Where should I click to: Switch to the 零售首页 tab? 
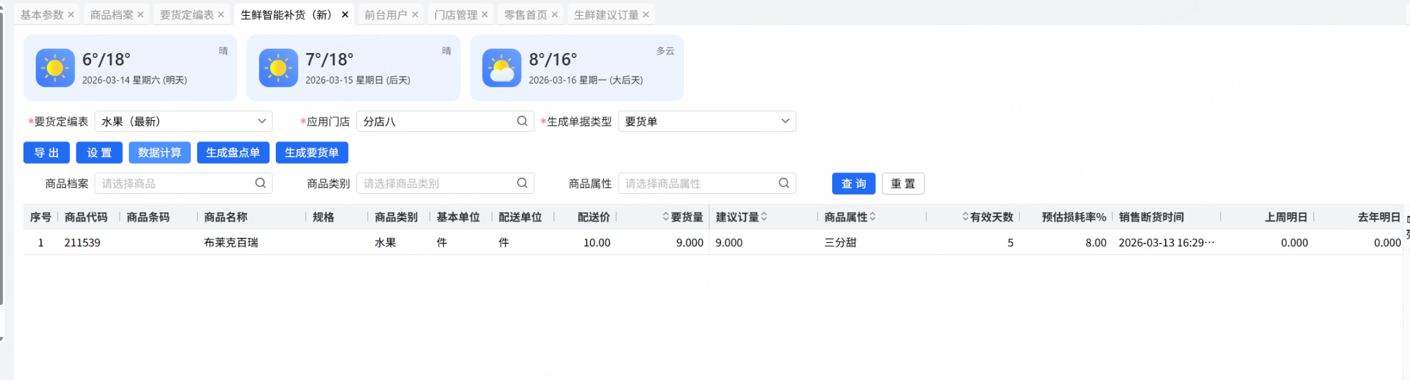525,14
